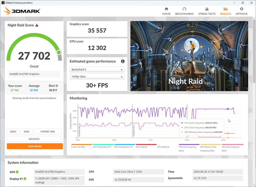
Task: Open the OPTIONS tab
Action: pyautogui.click(x=241, y=11)
